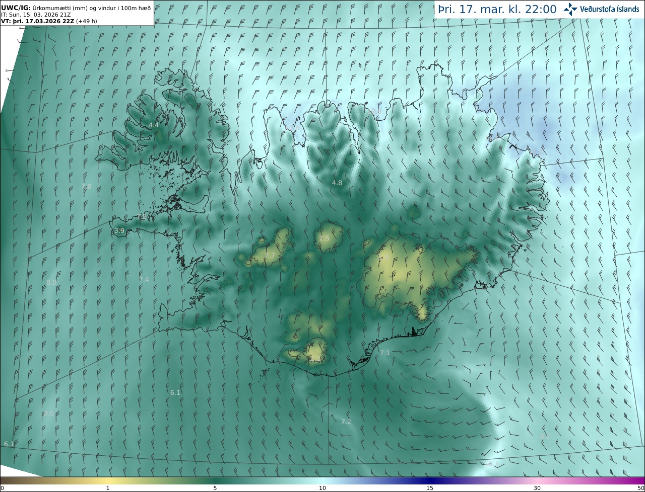Click the 7.2 value on the map
This screenshot has height=492, width=645.
346,422
